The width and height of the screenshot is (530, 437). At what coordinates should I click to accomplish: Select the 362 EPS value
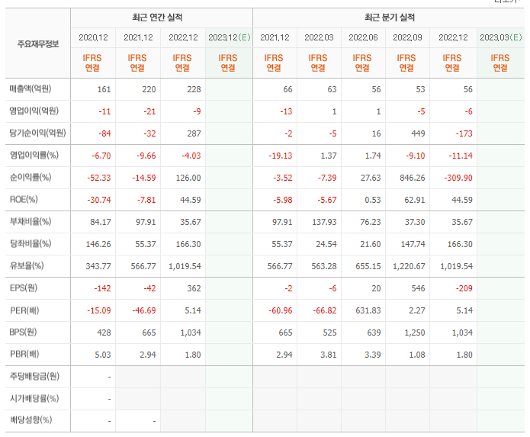click(x=194, y=288)
